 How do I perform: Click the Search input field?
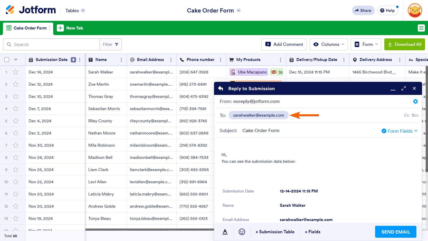tap(51, 44)
